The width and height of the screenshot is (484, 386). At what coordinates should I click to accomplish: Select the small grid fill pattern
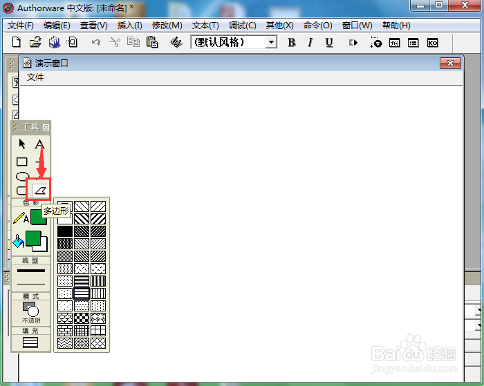82,331
